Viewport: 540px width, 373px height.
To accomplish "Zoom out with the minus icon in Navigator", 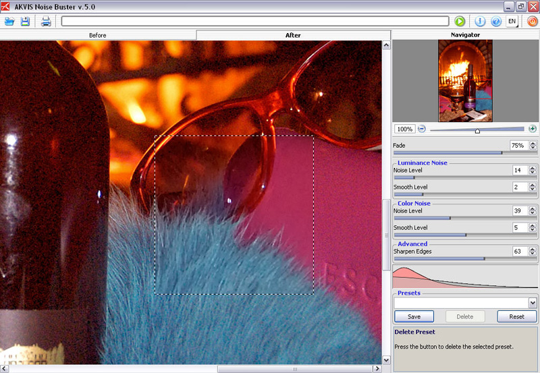I will pos(422,129).
